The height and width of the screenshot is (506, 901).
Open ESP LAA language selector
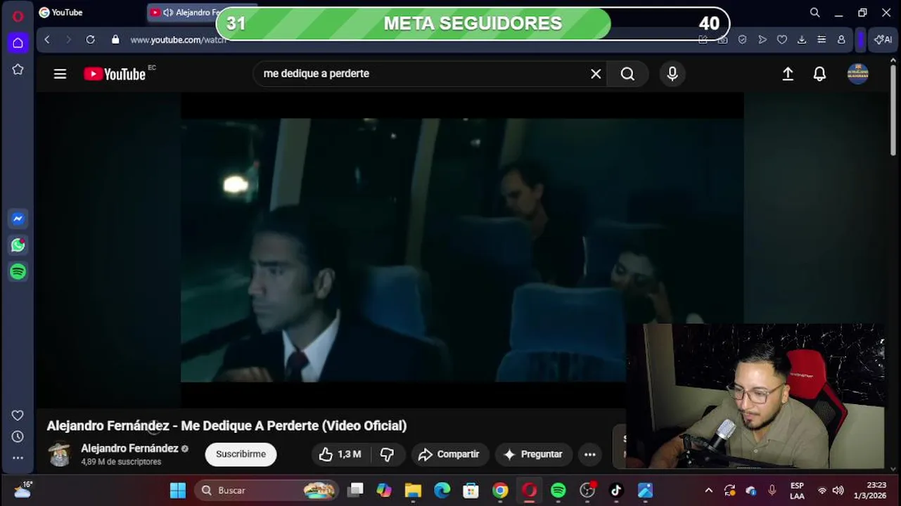point(797,491)
